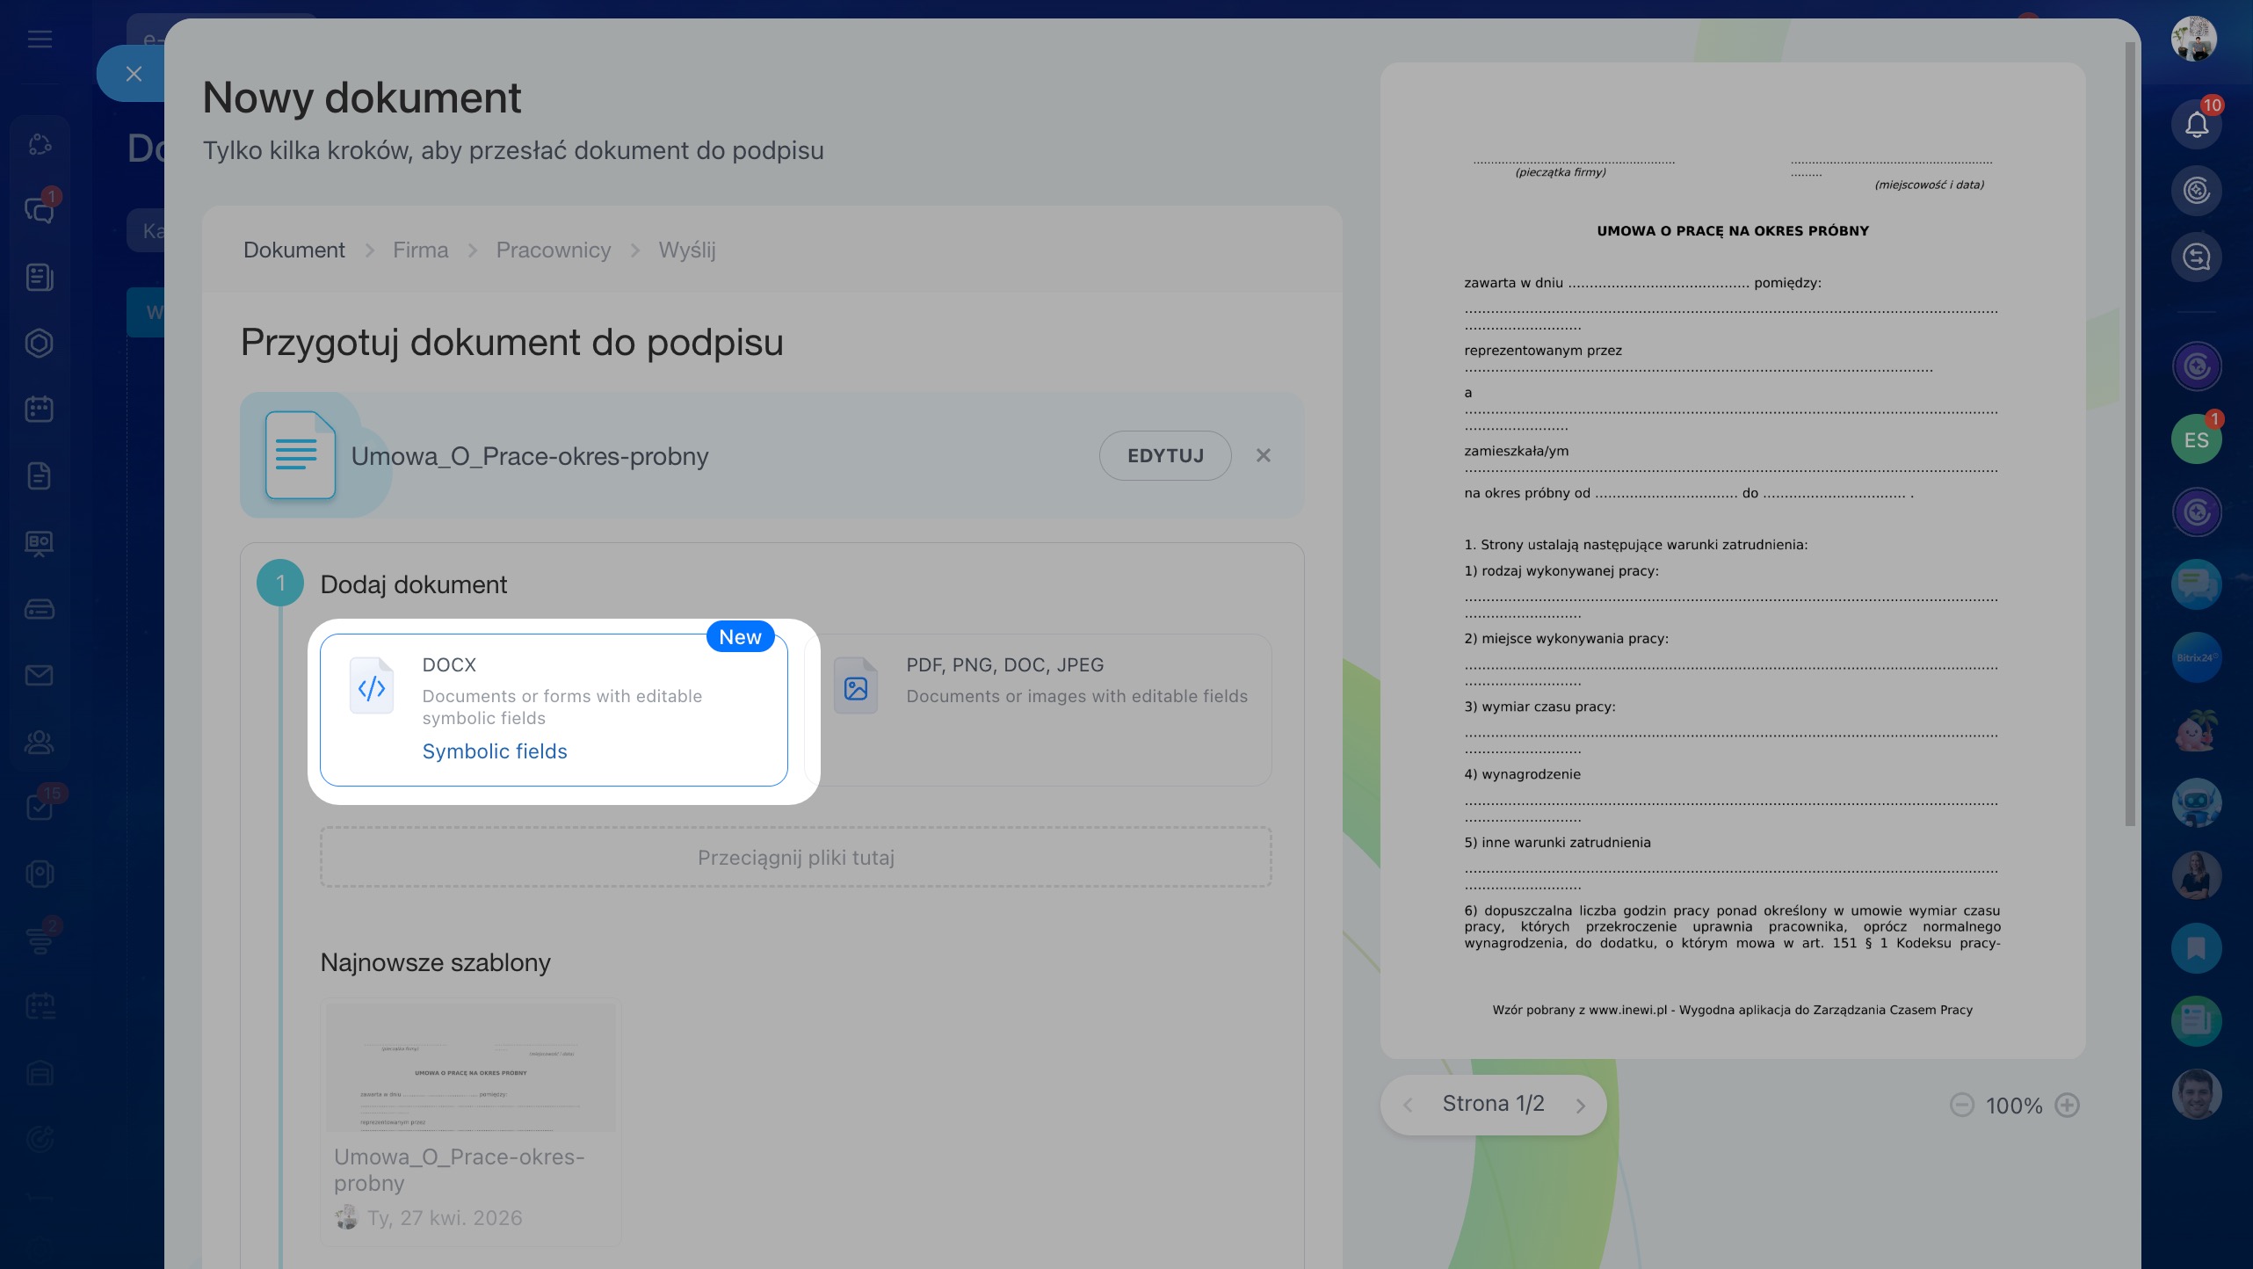This screenshot has width=2253, height=1269.
Task: Switch to the Firma step
Action: point(420,250)
